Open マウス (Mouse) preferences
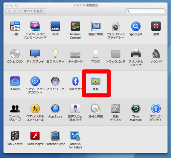 pyautogui.click(x=95, y=54)
